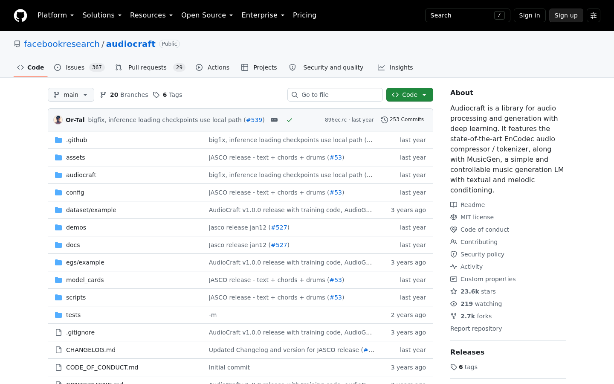Click the Sign in button
Screen dimensions: 614x384
click(530, 15)
